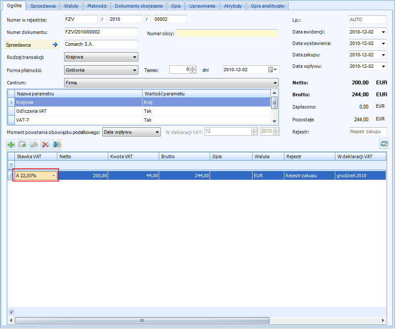
Task: Click parameter list scroll down arrow
Action: [275, 121]
